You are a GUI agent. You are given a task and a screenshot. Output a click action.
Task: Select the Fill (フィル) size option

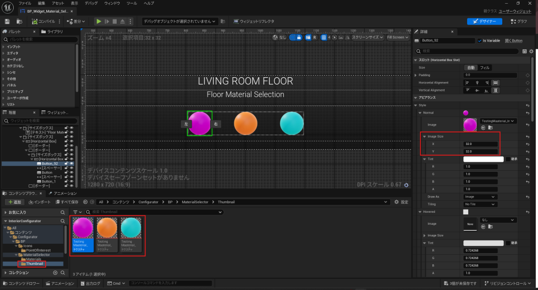coord(485,68)
